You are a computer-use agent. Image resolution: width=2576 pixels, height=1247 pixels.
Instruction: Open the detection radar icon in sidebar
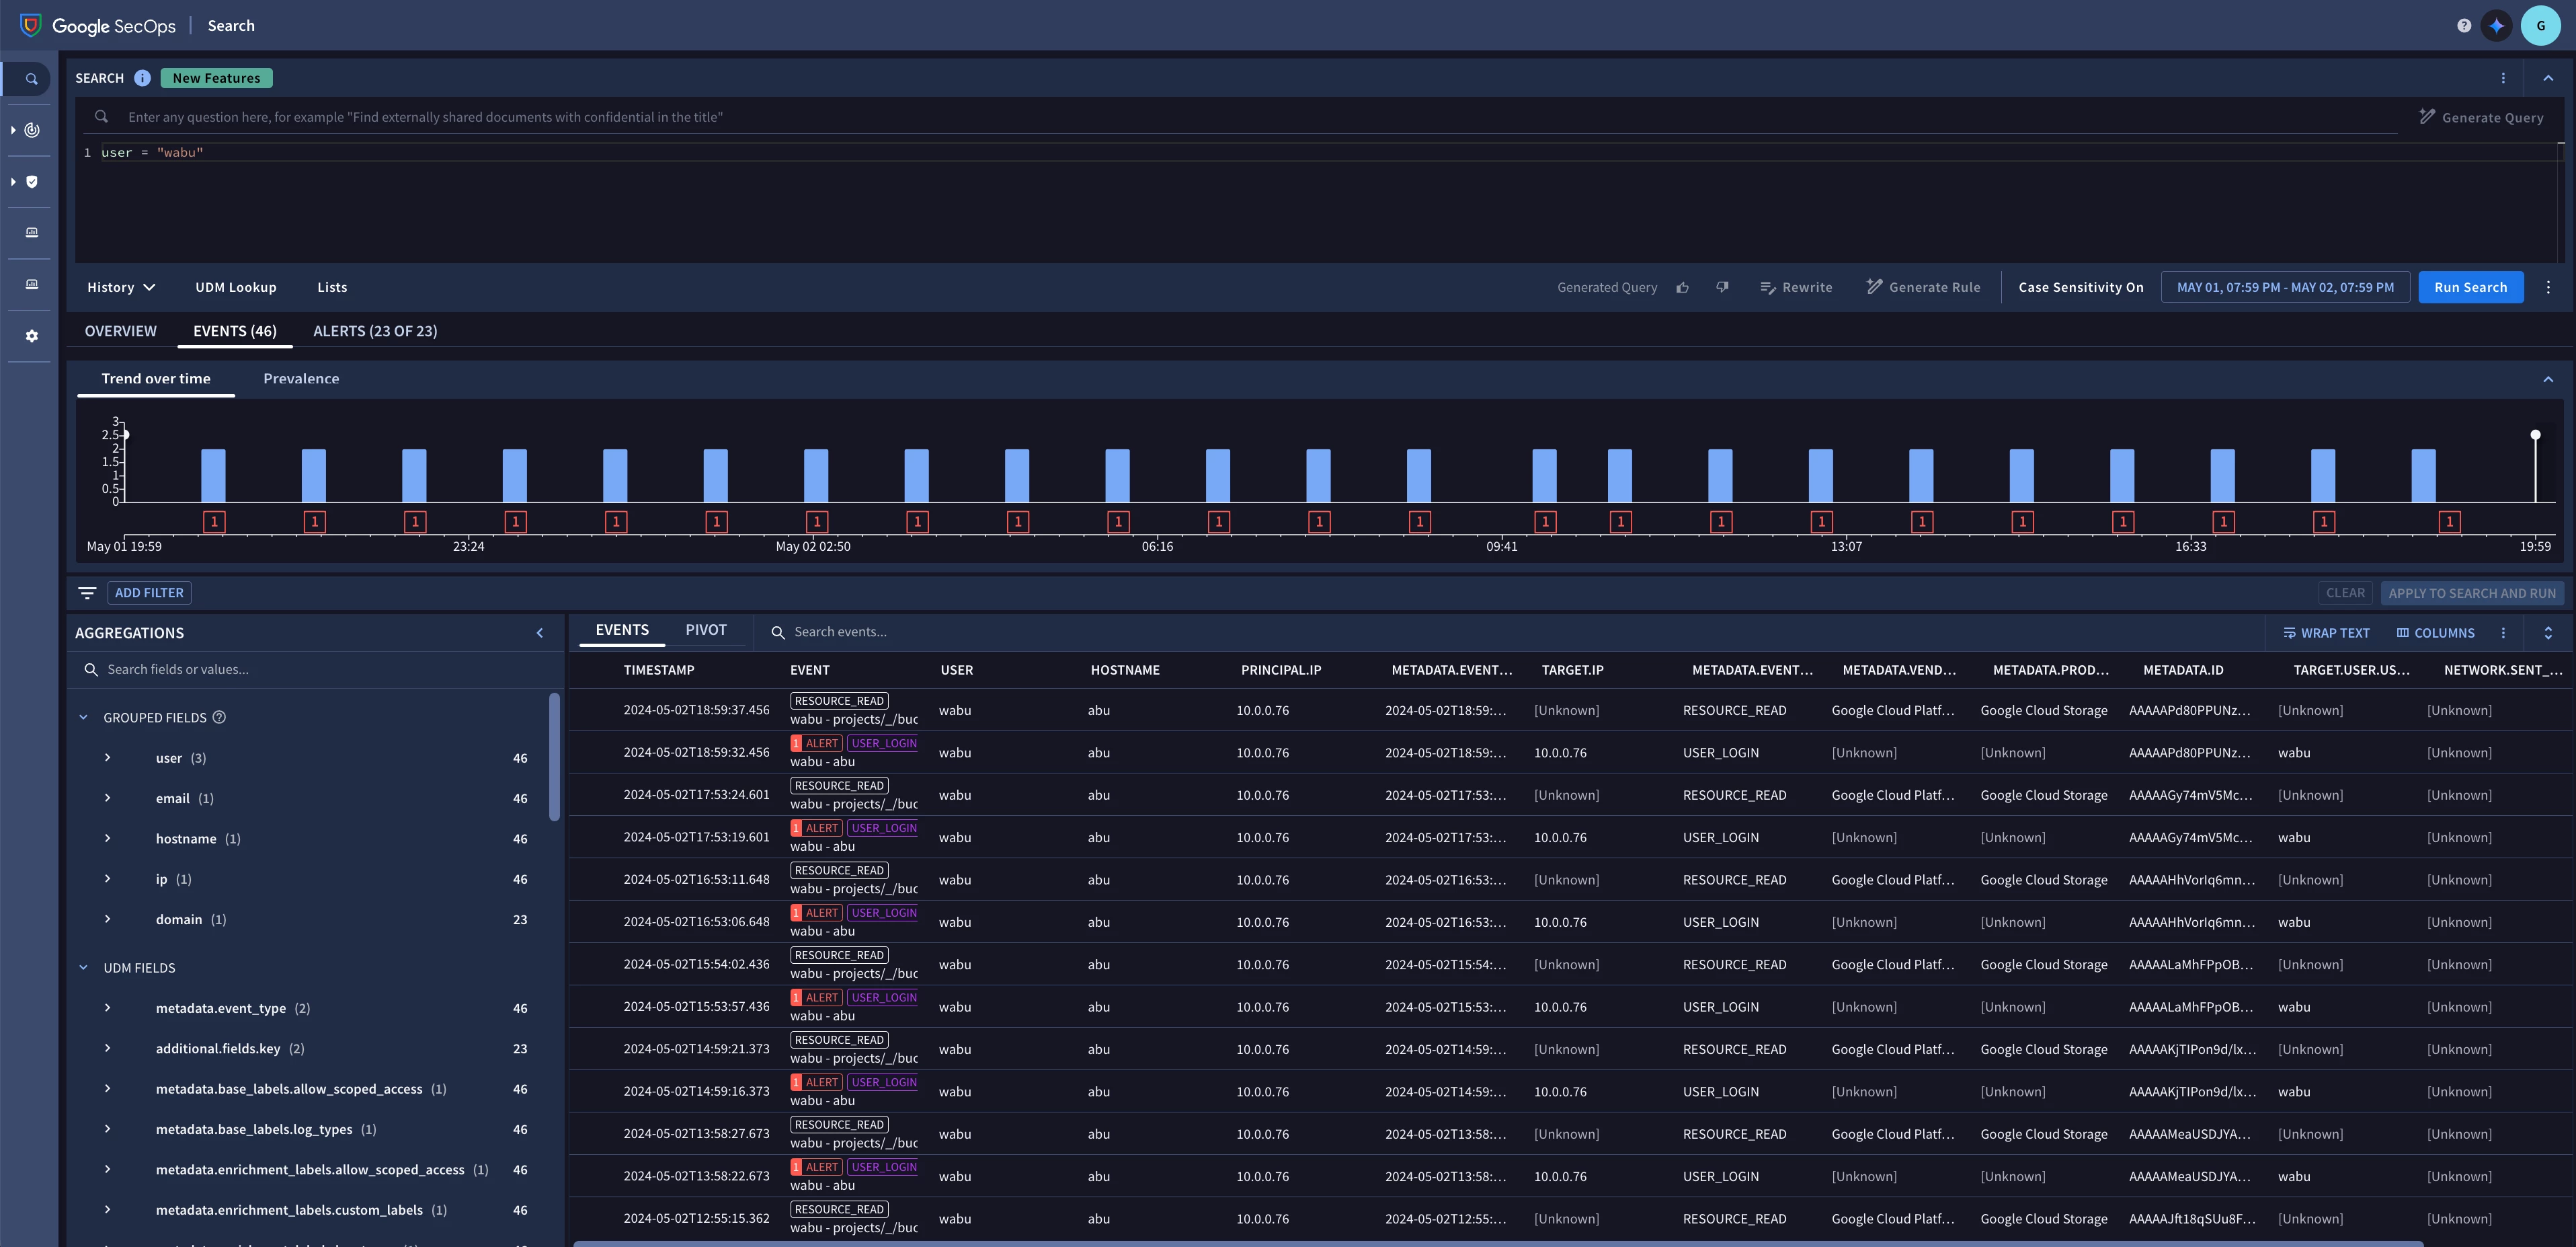pyautogui.click(x=32, y=130)
